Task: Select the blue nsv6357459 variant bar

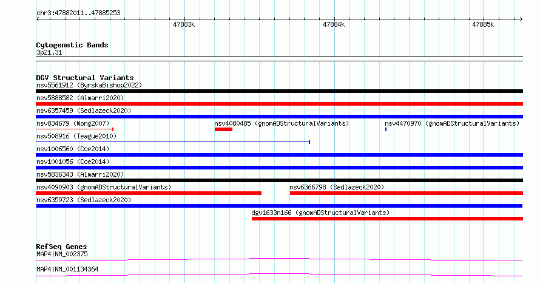Action: (x=279, y=117)
